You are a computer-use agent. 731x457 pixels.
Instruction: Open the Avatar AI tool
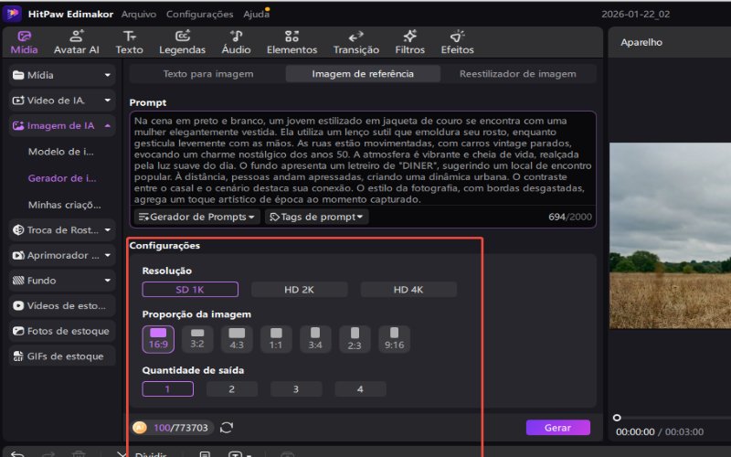(77, 42)
